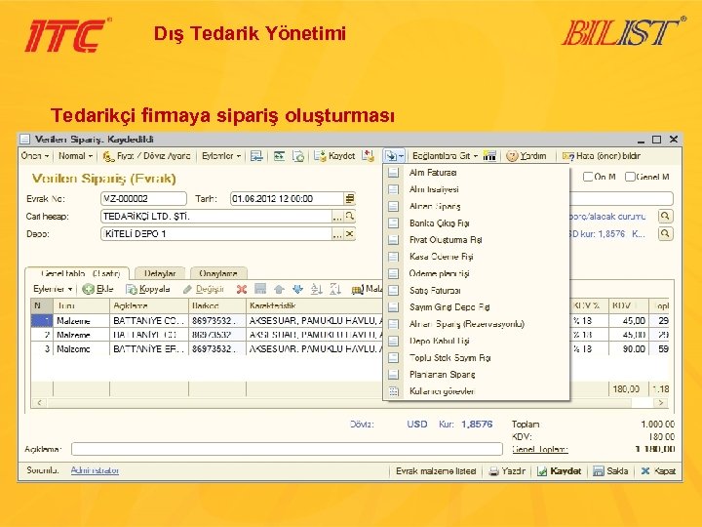Image resolution: width=702 pixels, height=527 pixels.
Task: Choose Sayım Giriş Depo Fişi from the menu
Action: pyautogui.click(x=477, y=307)
